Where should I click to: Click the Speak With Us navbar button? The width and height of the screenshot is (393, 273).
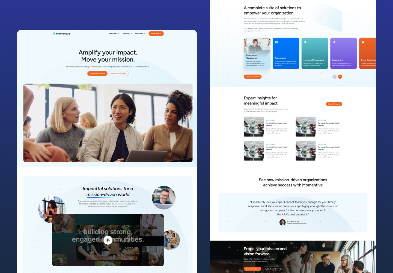click(156, 33)
